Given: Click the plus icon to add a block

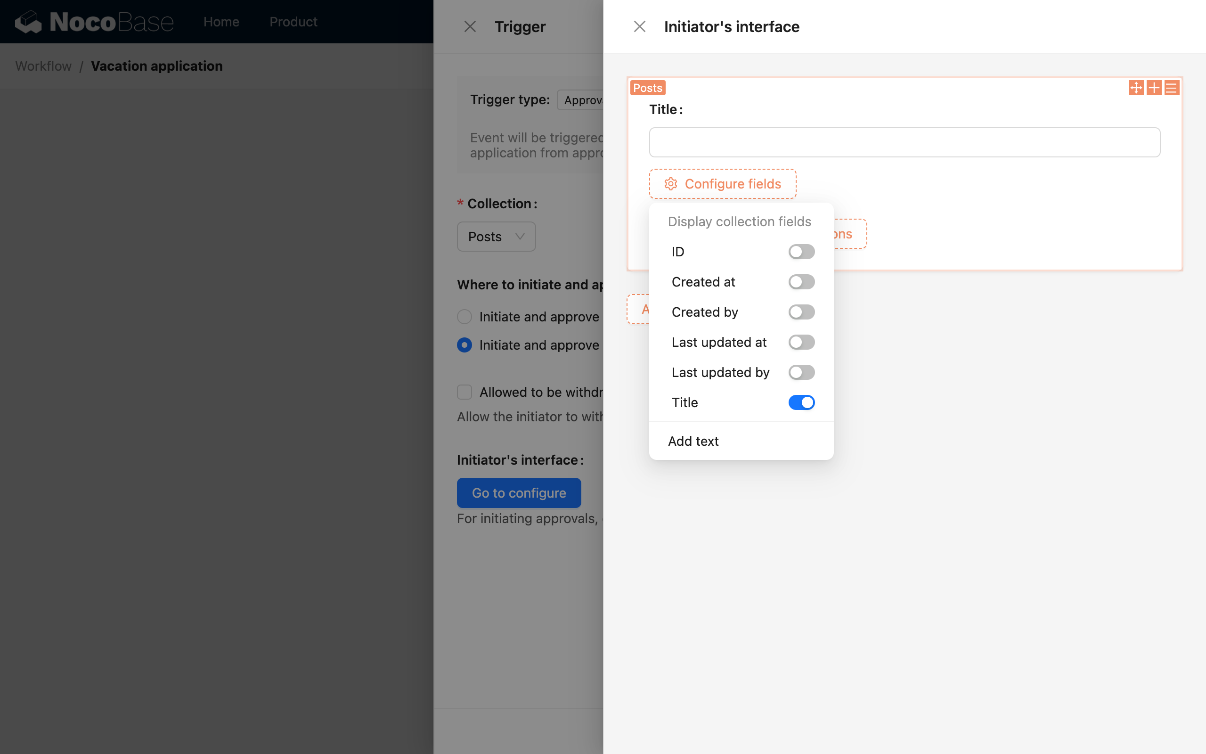Looking at the screenshot, I should (x=1154, y=87).
